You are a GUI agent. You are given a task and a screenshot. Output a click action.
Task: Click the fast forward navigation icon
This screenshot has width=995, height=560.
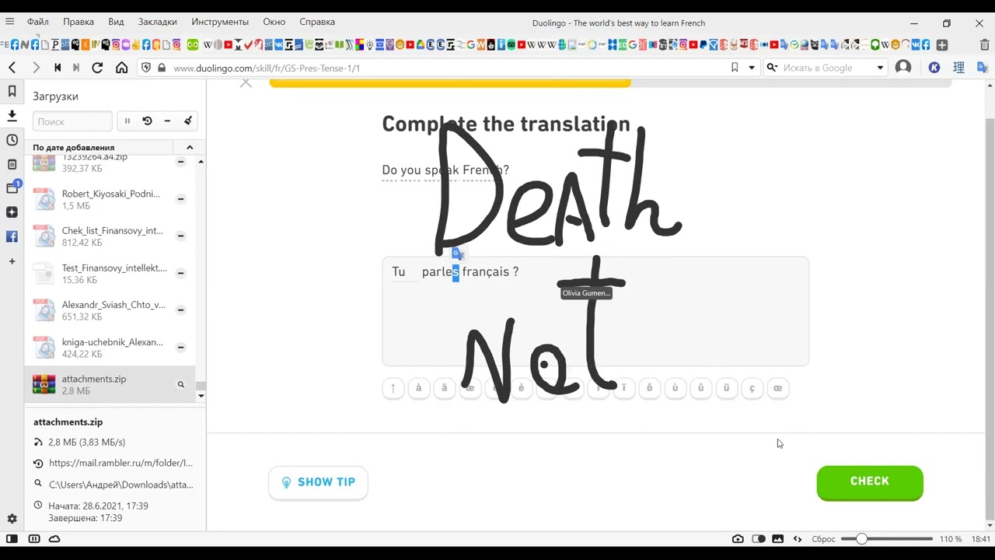[76, 68]
